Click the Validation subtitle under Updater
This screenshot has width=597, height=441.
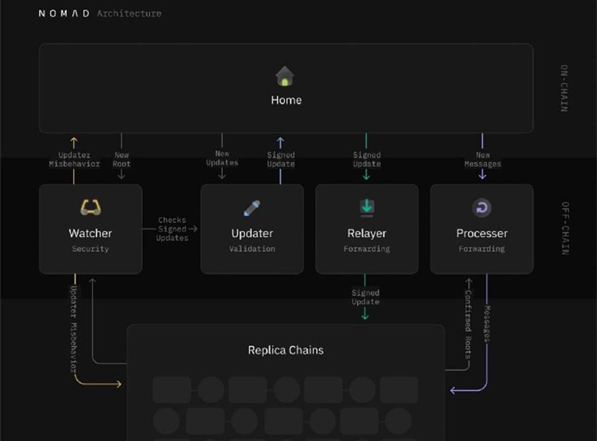(252, 249)
